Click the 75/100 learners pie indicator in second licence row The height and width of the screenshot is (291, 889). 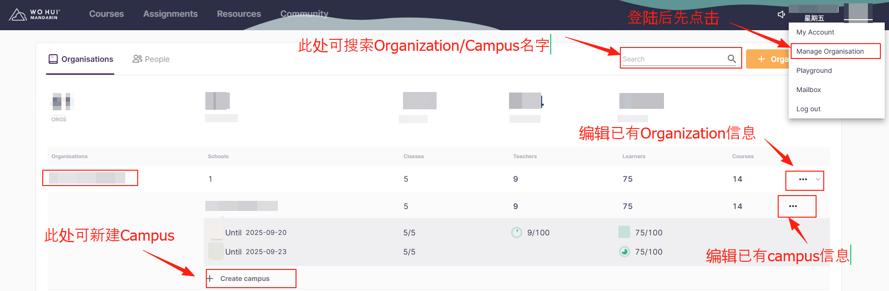(624, 252)
